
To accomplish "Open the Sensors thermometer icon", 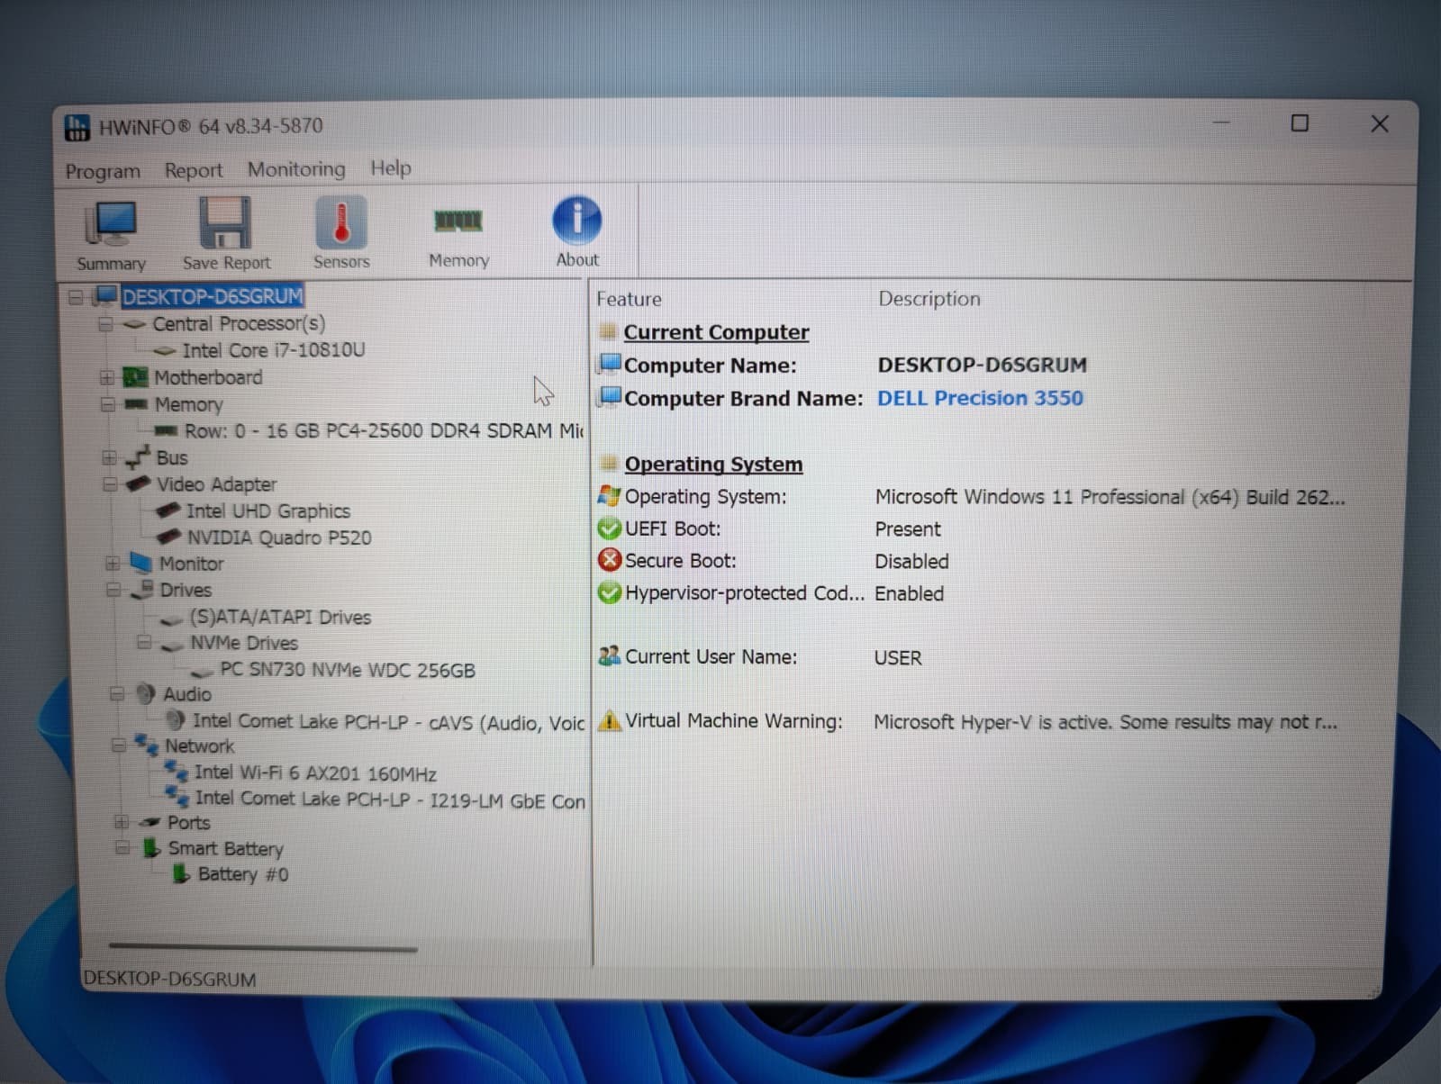I will point(341,221).
